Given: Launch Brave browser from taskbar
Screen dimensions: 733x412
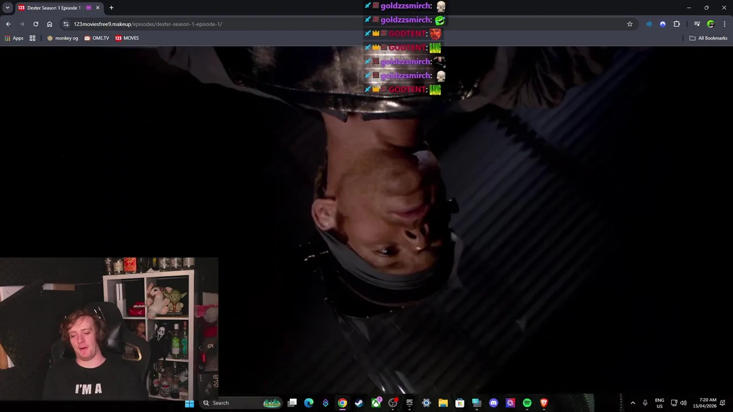Looking at the screenshot, I should tap(543, 403).
